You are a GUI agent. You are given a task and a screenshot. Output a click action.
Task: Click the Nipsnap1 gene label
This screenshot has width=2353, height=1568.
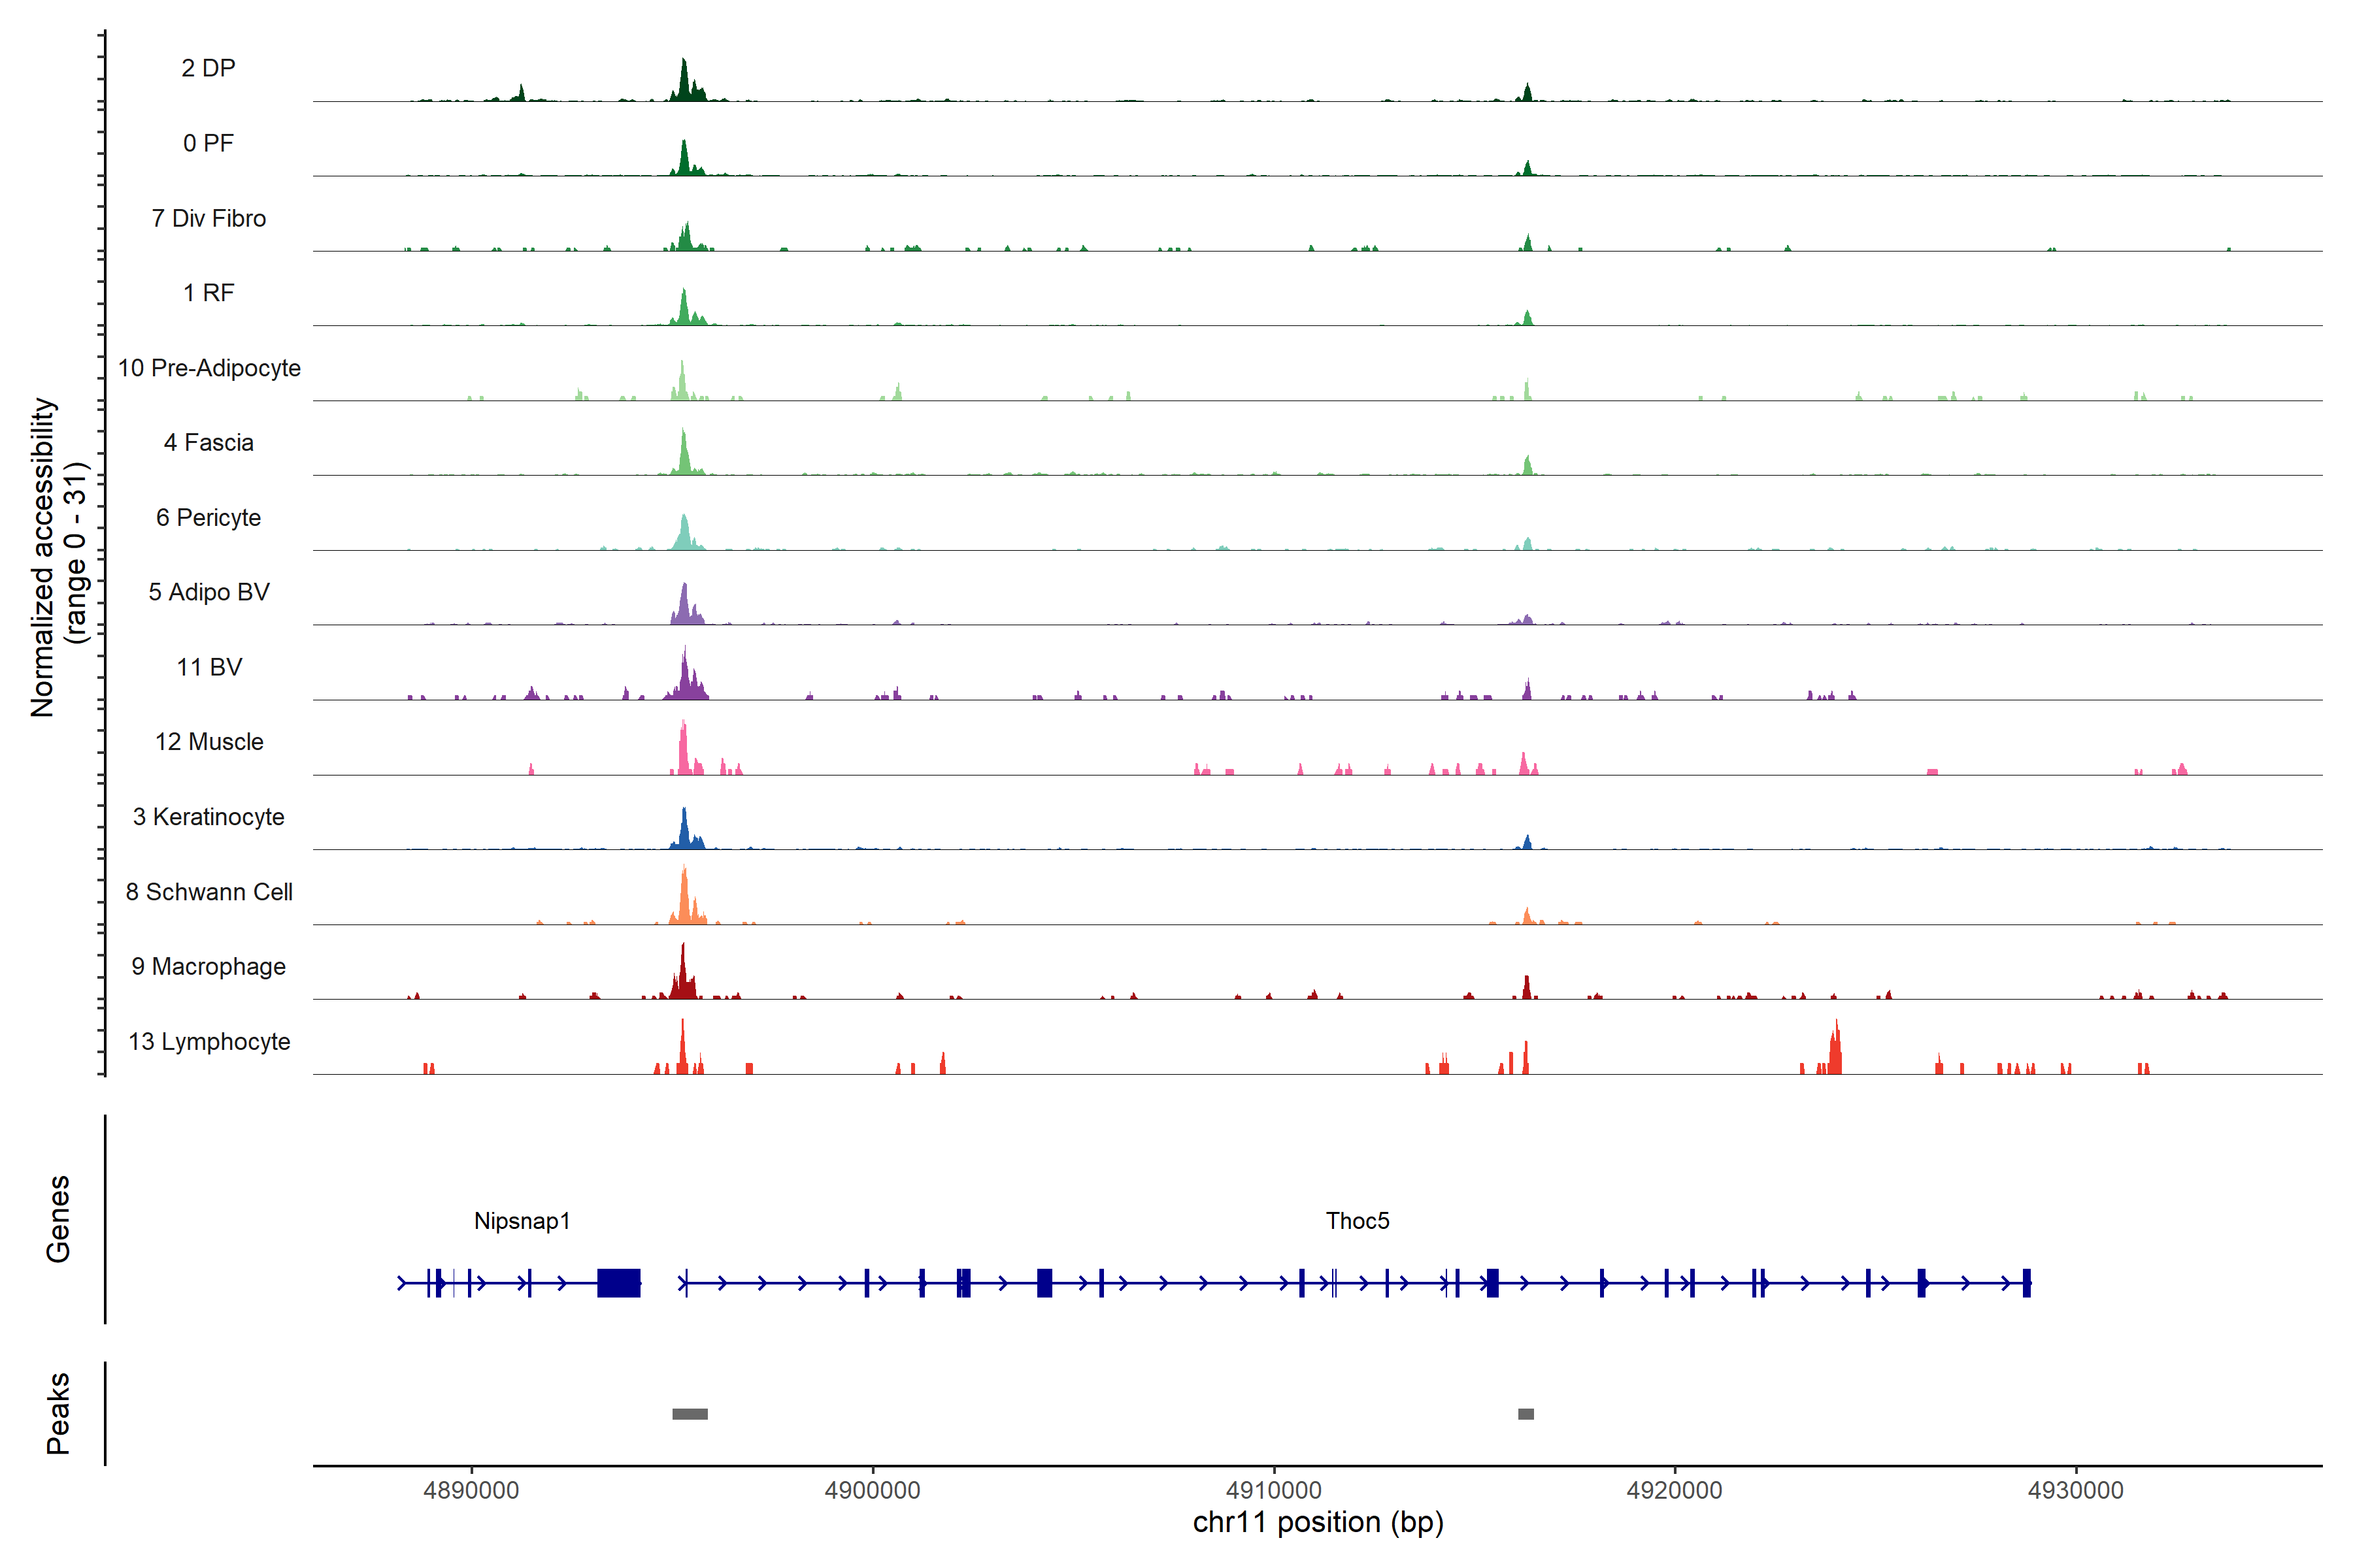point(521,1220)
